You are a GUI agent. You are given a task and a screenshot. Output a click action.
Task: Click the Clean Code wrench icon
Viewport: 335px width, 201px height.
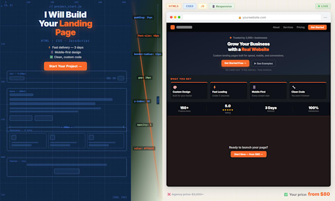[294, 87]
